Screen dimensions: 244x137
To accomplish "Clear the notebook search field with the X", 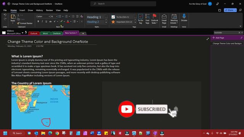I will pos(239,33).
